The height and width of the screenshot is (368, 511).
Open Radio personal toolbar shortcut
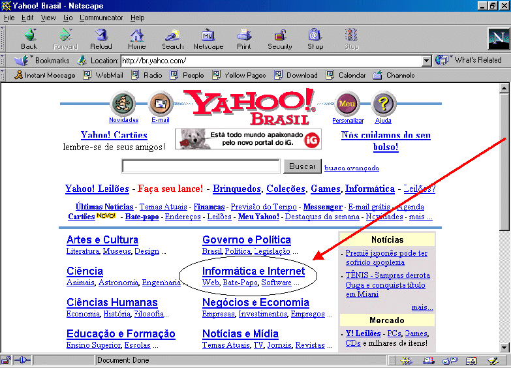click(x=147, y=75)
